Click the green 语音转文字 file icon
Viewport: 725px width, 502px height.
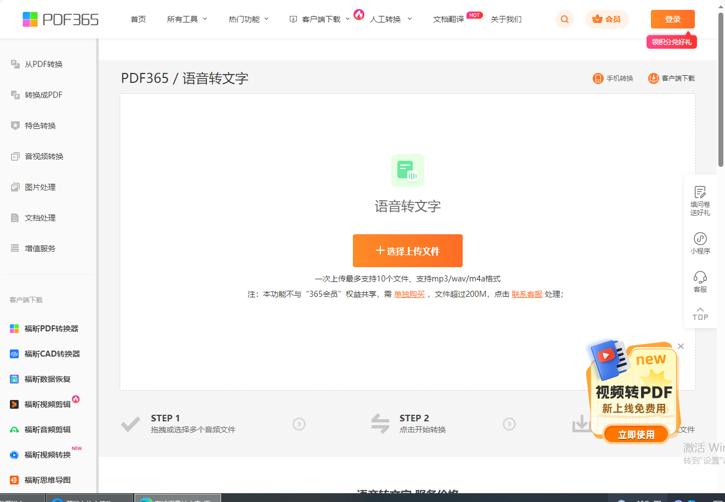pos(408,171)
